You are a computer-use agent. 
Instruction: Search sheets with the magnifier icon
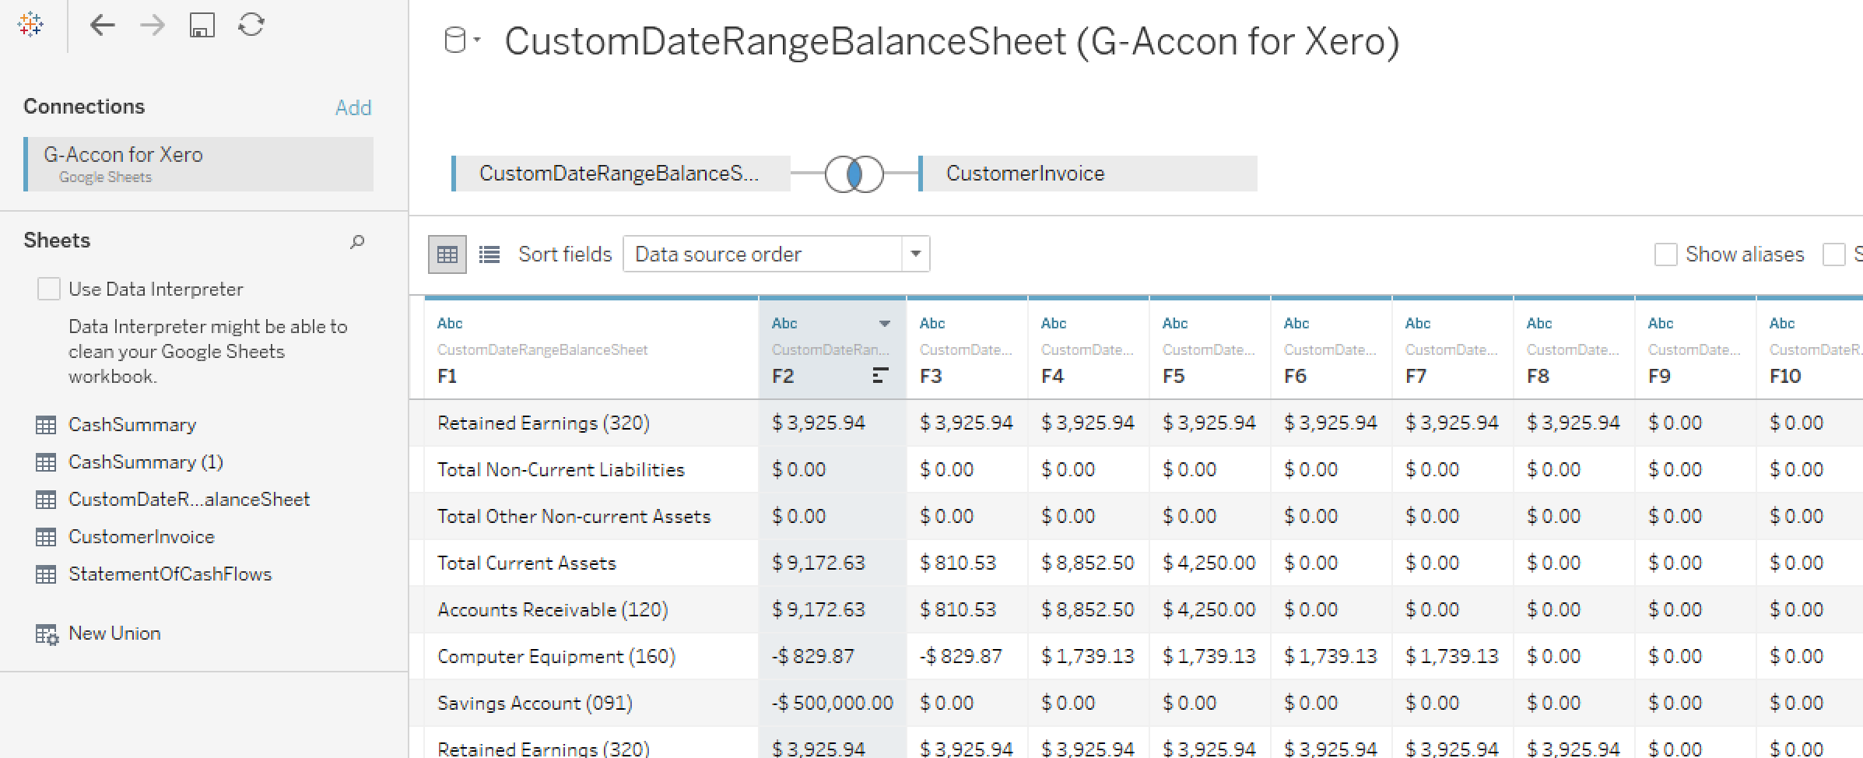(357, 241)
